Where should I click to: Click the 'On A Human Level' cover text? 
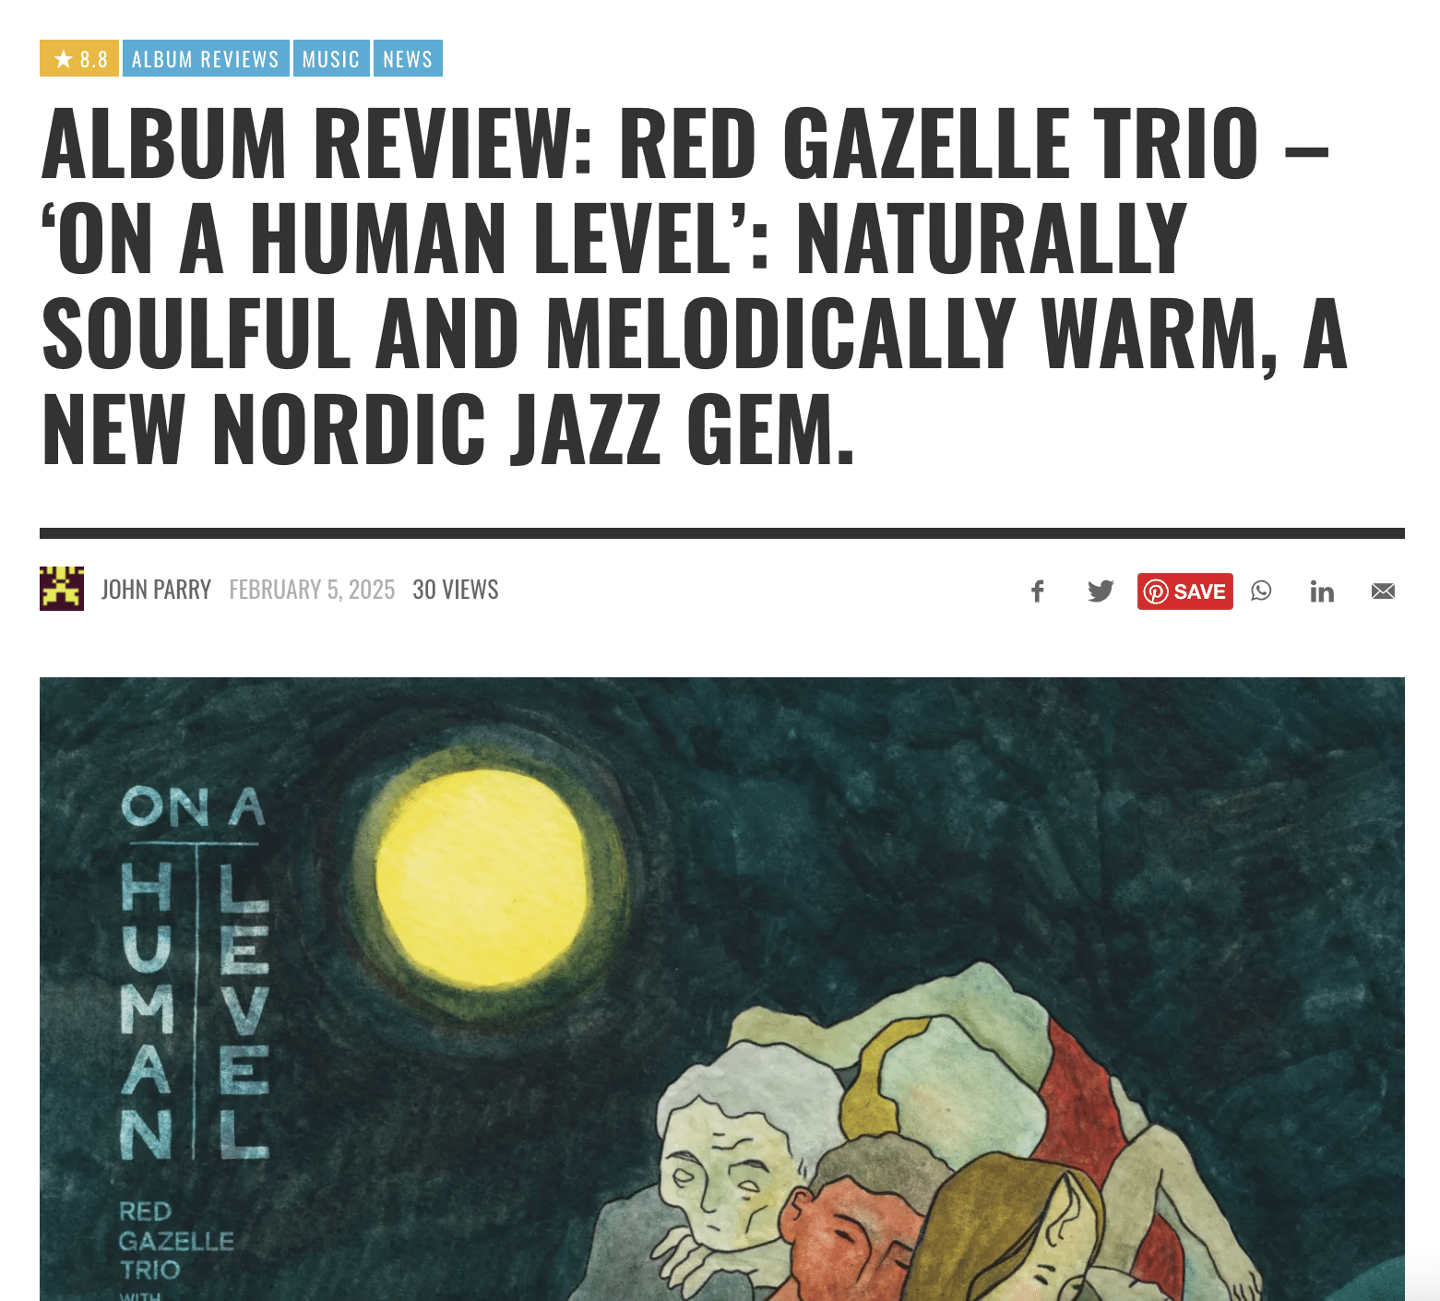pyautogui.click(x=195, y=973)
